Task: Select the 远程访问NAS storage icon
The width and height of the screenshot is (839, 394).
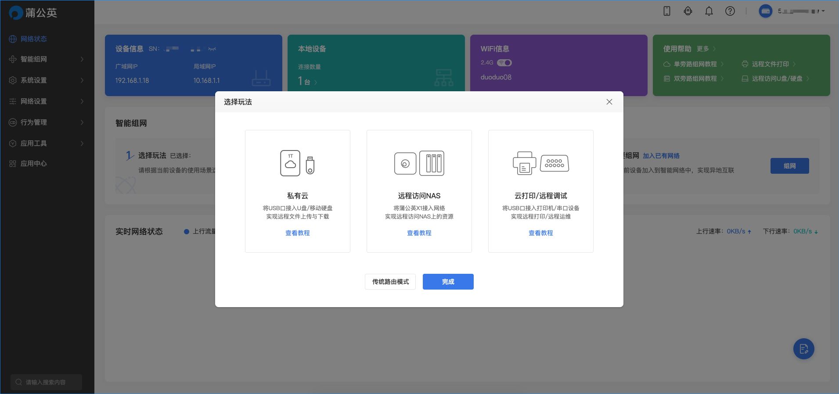Action: coord(419,163)
